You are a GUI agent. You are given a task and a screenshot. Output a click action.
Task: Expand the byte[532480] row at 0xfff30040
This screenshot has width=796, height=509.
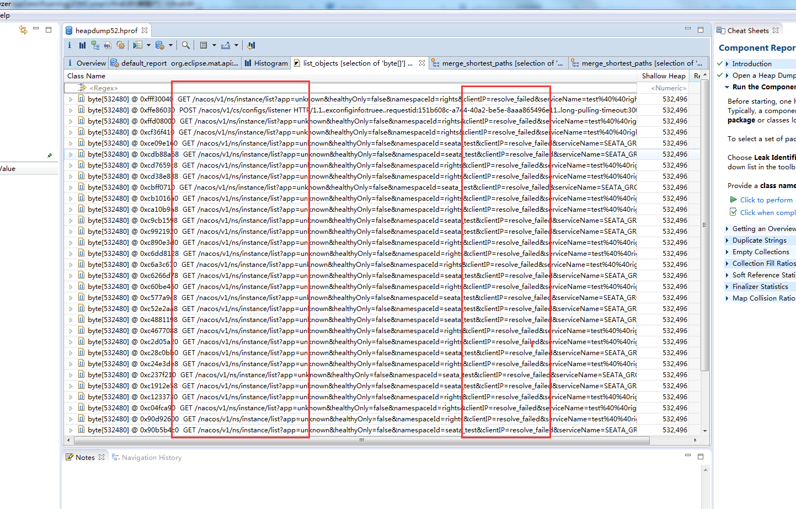70,99
